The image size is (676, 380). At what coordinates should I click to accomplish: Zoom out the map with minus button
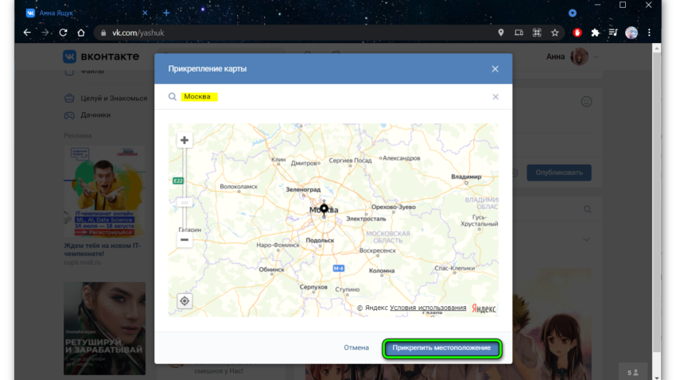185,239
